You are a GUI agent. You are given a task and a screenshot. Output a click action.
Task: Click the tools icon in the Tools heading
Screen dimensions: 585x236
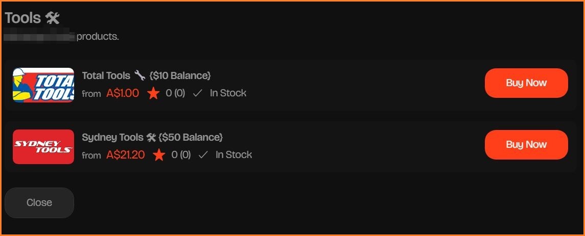pos(53,18)
